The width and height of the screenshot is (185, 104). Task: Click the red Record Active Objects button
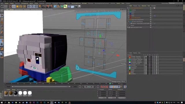click(101, 87)
